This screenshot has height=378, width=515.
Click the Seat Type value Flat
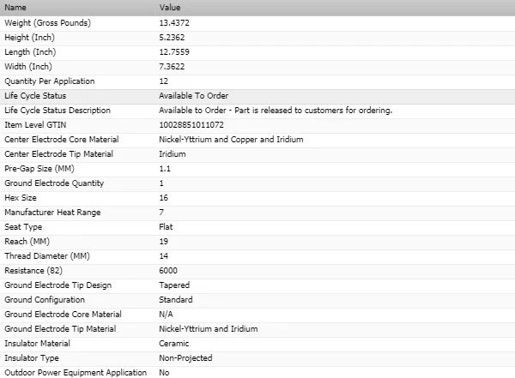[x=167, y=226]
